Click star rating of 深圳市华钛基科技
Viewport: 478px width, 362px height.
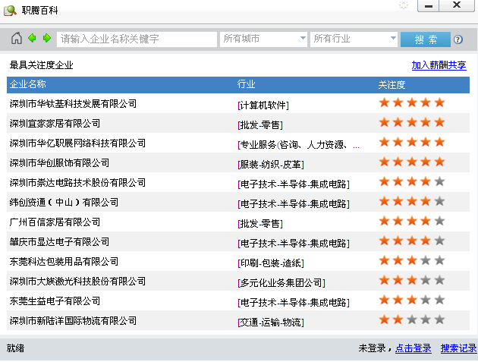pos(412,102)
